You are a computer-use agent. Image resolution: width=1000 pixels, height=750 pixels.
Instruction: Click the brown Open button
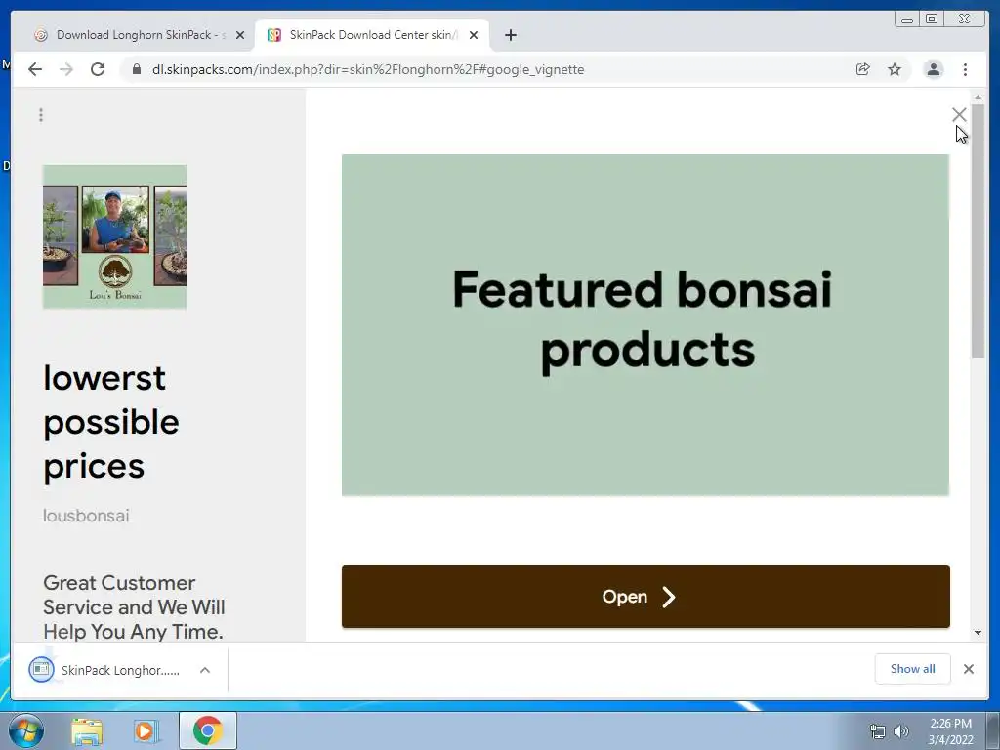tap(646, 597)
